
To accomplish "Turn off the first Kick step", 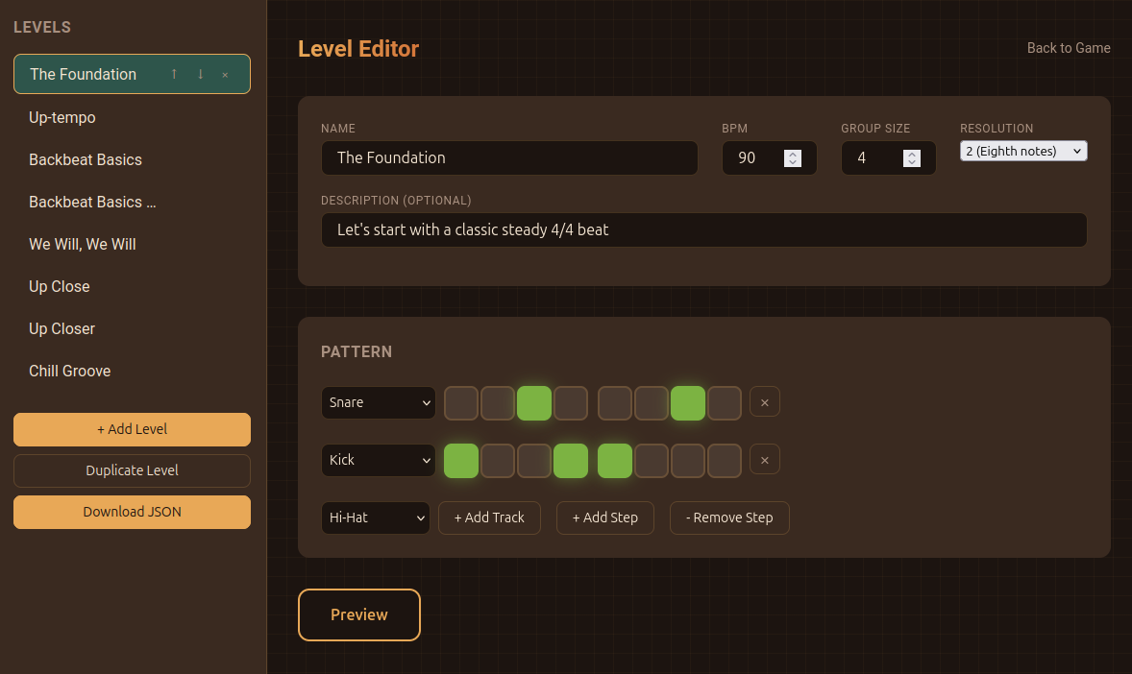I will (460, 461).
